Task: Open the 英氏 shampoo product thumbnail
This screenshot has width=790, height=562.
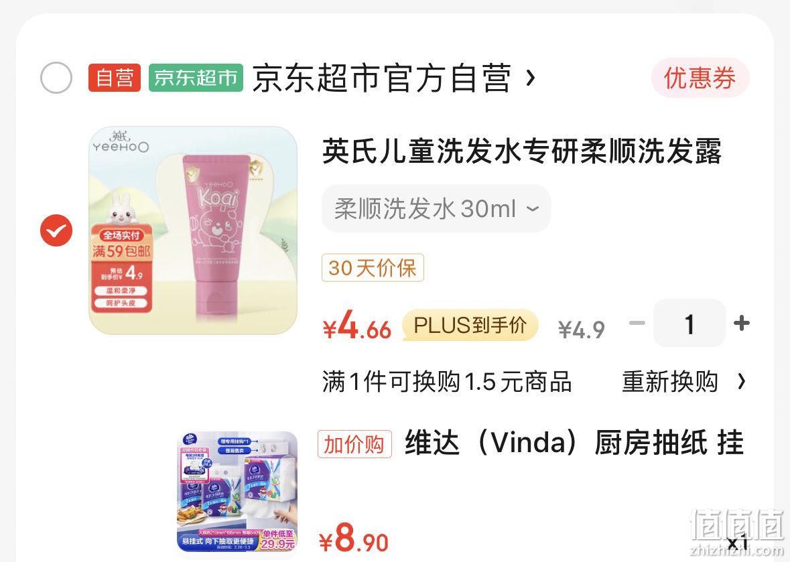Action: click(x=193, y=230)
